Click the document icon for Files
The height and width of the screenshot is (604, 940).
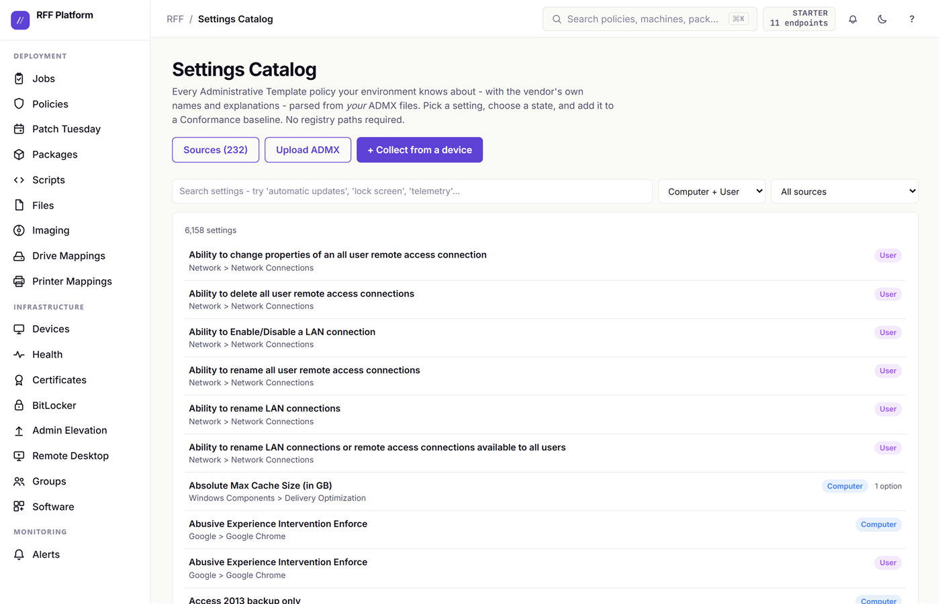tap(19, 205)
